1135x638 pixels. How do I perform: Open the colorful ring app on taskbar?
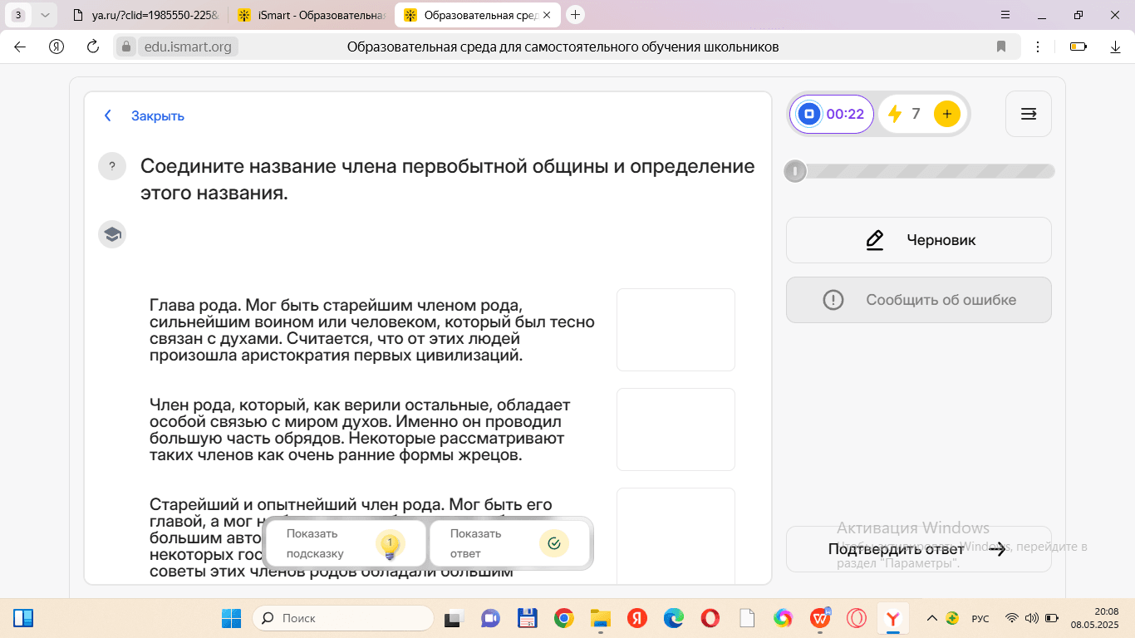coord(783,618)
